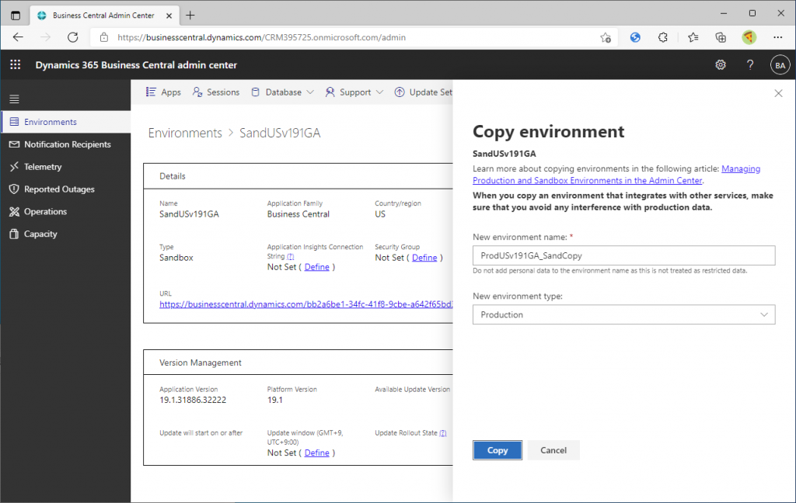Open the app launcher waffle icon
Image resolution: width=796 pixels, height=503 pixels.
coord(16,65)
